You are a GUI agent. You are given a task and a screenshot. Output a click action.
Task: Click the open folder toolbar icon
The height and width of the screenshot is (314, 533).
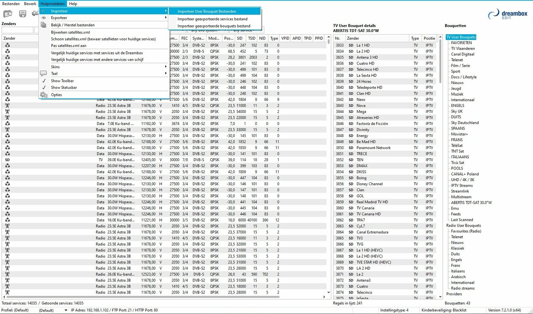(8, 14)
